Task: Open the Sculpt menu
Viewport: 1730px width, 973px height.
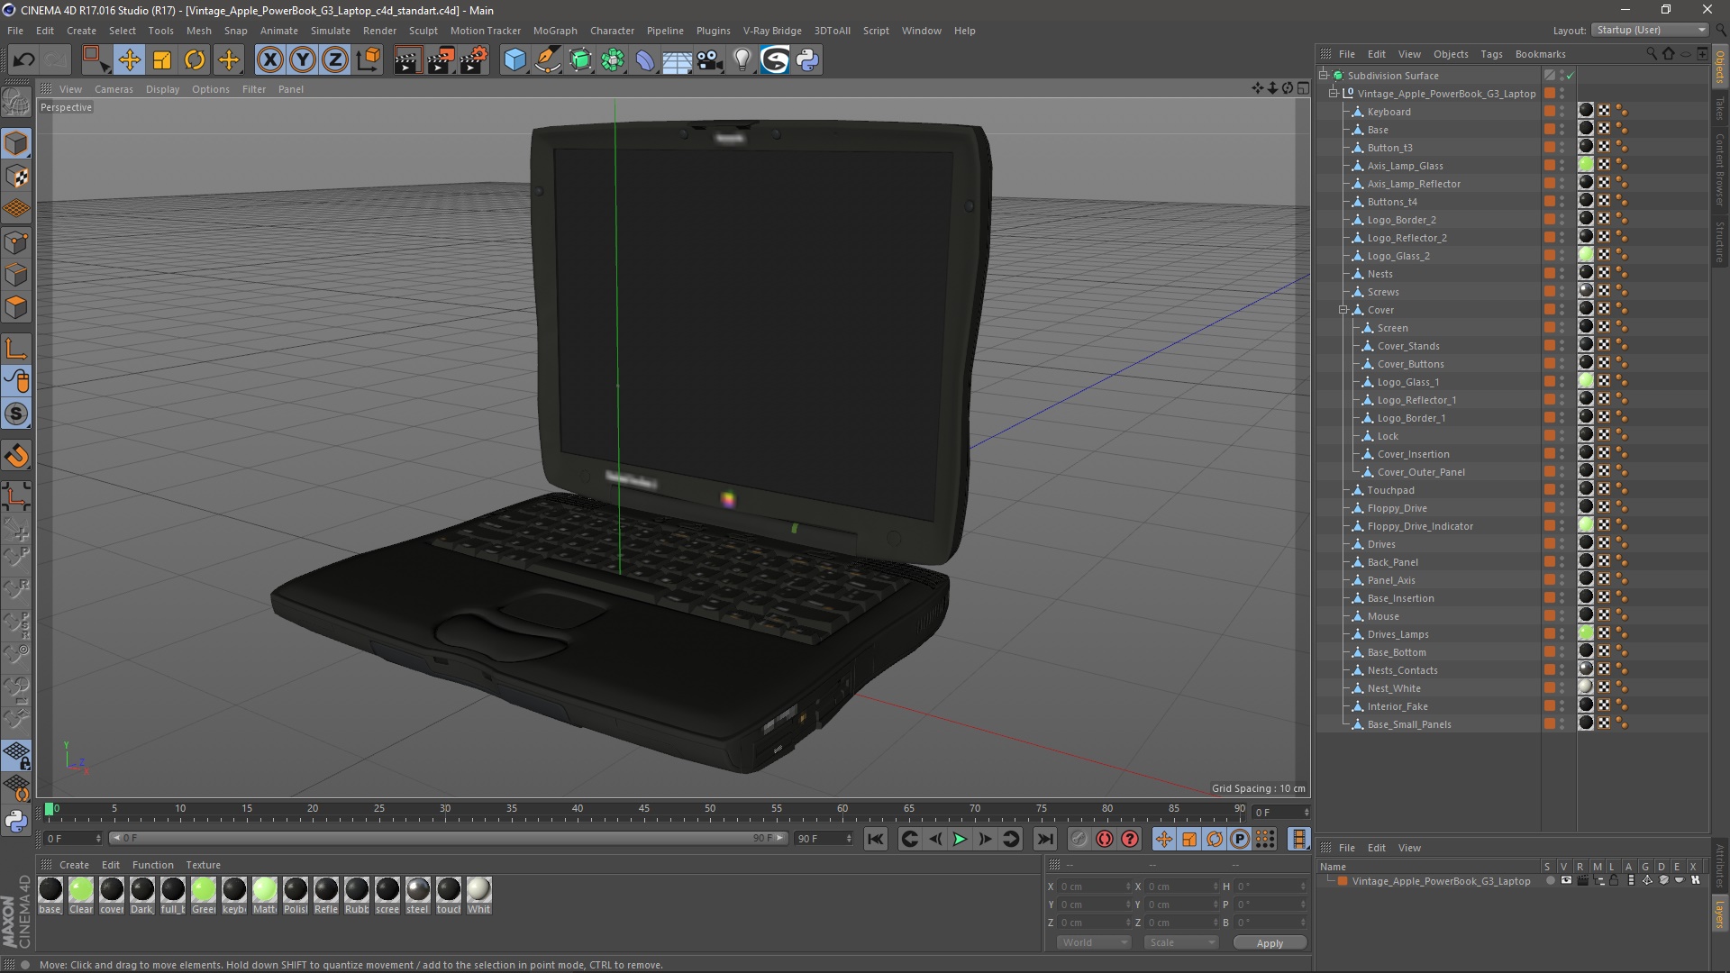Action: 423,31
